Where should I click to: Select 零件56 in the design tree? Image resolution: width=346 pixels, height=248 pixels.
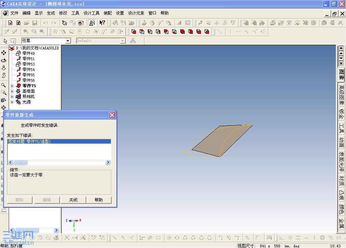point(28,80)
